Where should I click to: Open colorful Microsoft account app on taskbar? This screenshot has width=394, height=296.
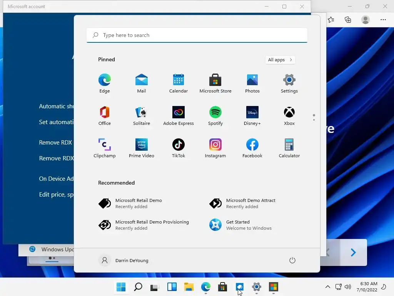(x=274, y=287)
